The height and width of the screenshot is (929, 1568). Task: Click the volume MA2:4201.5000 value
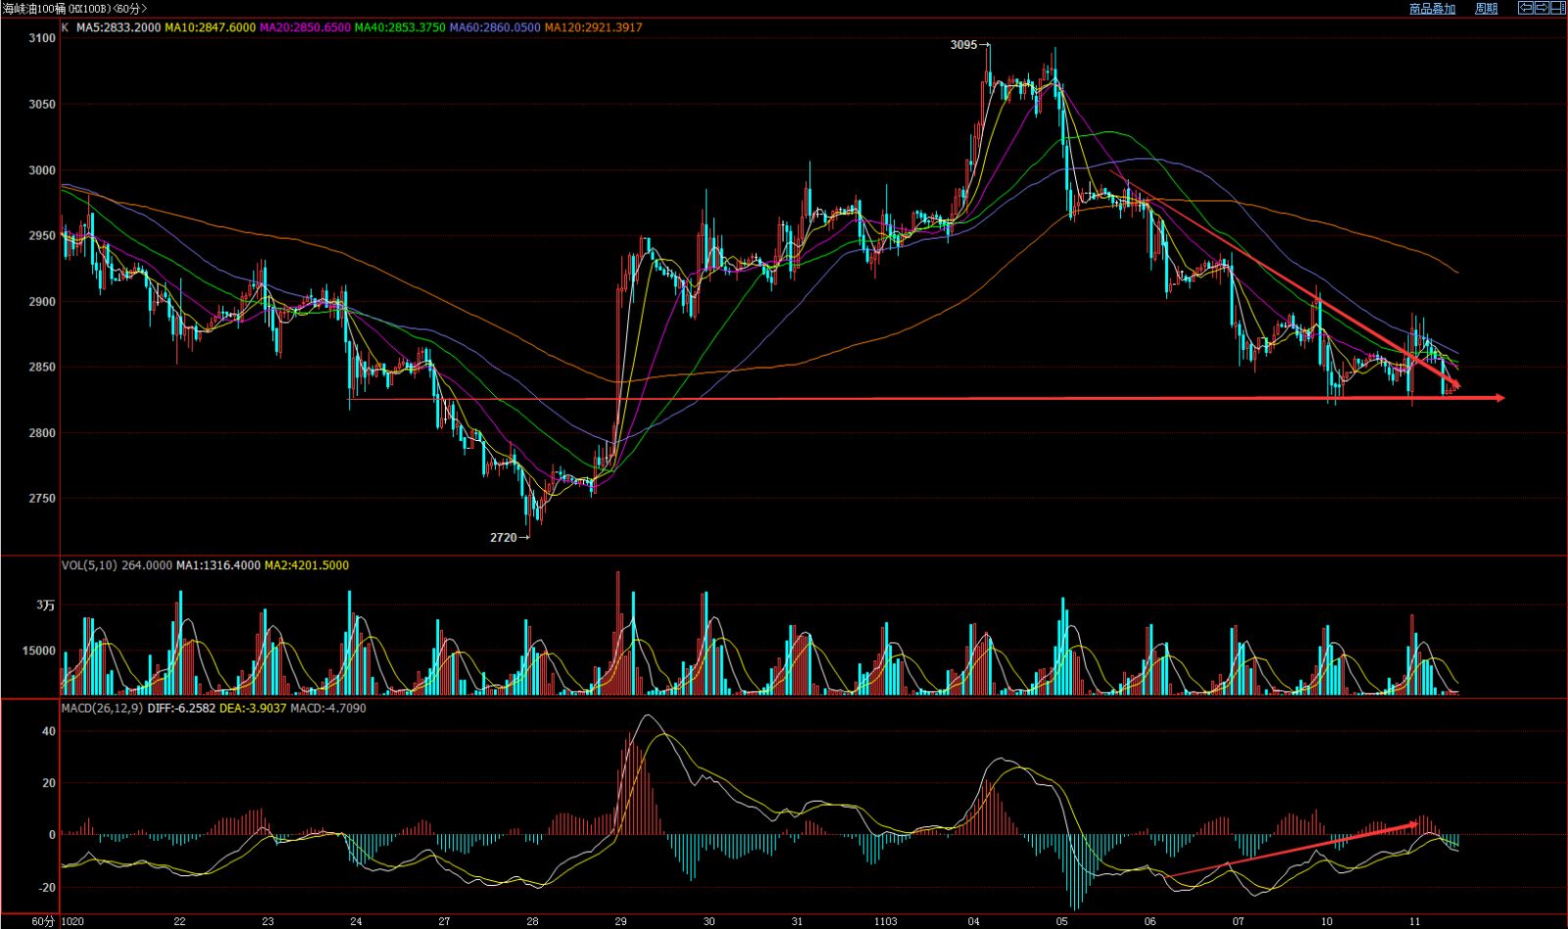[x=307, y=565]
